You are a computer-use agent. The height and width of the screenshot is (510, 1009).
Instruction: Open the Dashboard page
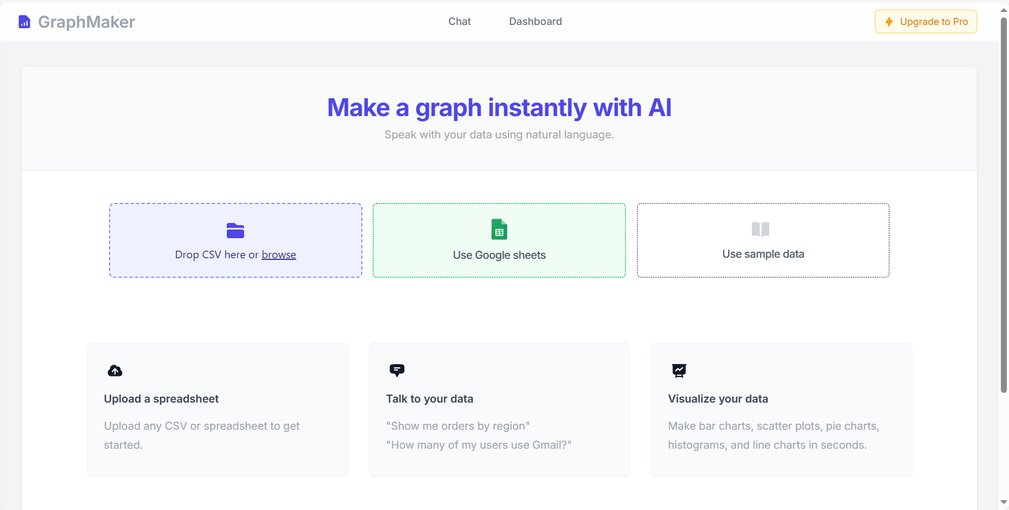point(535,22)
